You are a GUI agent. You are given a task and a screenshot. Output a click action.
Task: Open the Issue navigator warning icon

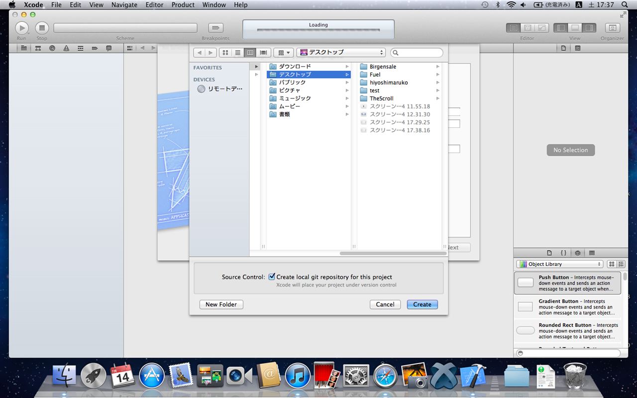pos(66,48)
